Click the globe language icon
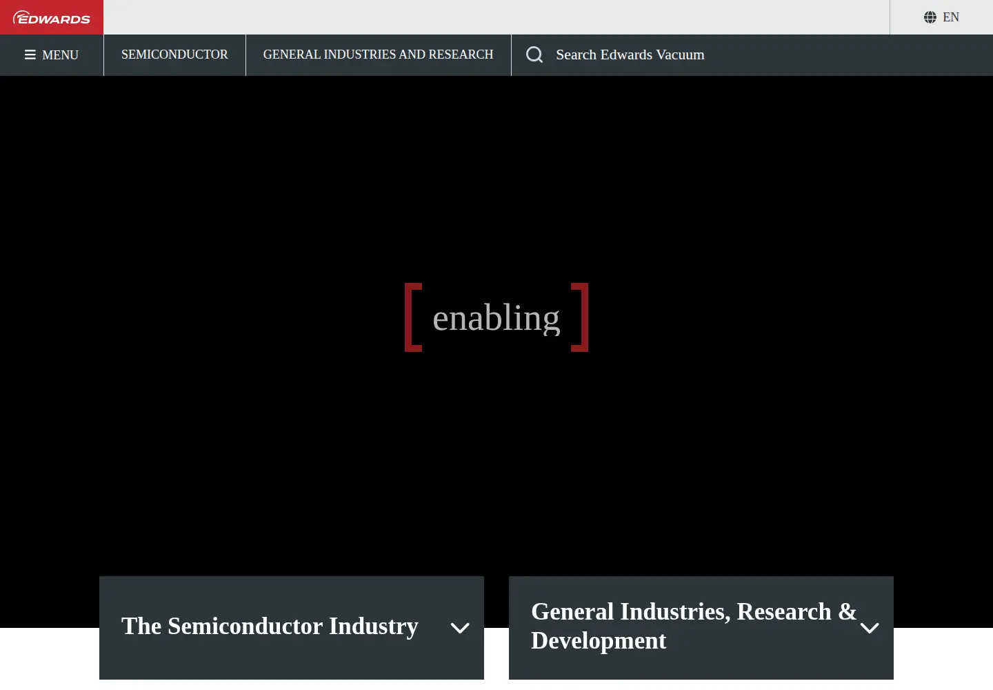The height and width of the screenshot is (690, 993). tap(930, 17)
